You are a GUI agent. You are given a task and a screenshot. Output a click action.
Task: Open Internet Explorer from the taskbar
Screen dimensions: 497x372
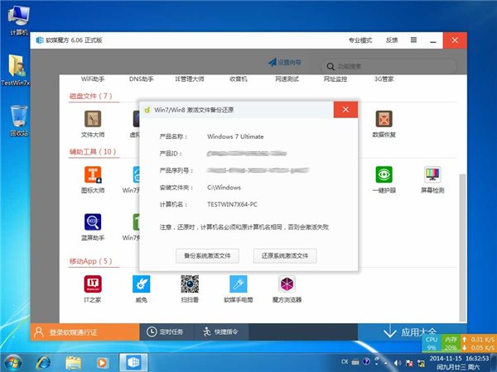pyautogui.click(x=43, y=362)
